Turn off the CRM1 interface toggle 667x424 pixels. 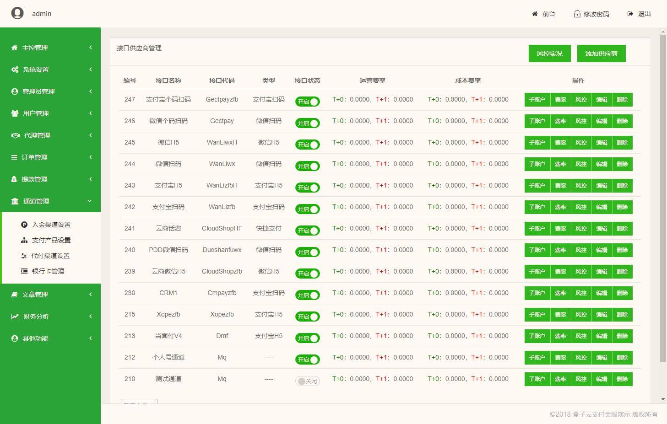coord(307,295)
